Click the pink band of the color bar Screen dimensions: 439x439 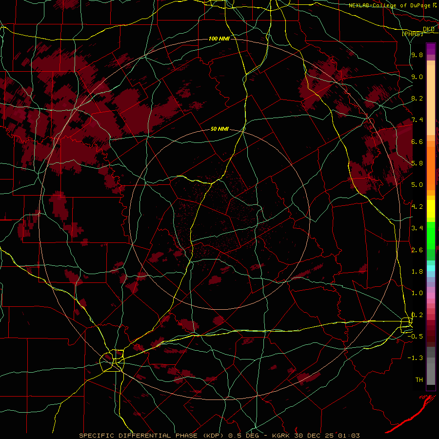click(x=431, y=296)
